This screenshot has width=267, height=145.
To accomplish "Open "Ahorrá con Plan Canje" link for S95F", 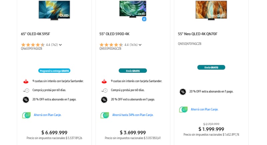I will point(47,115).
